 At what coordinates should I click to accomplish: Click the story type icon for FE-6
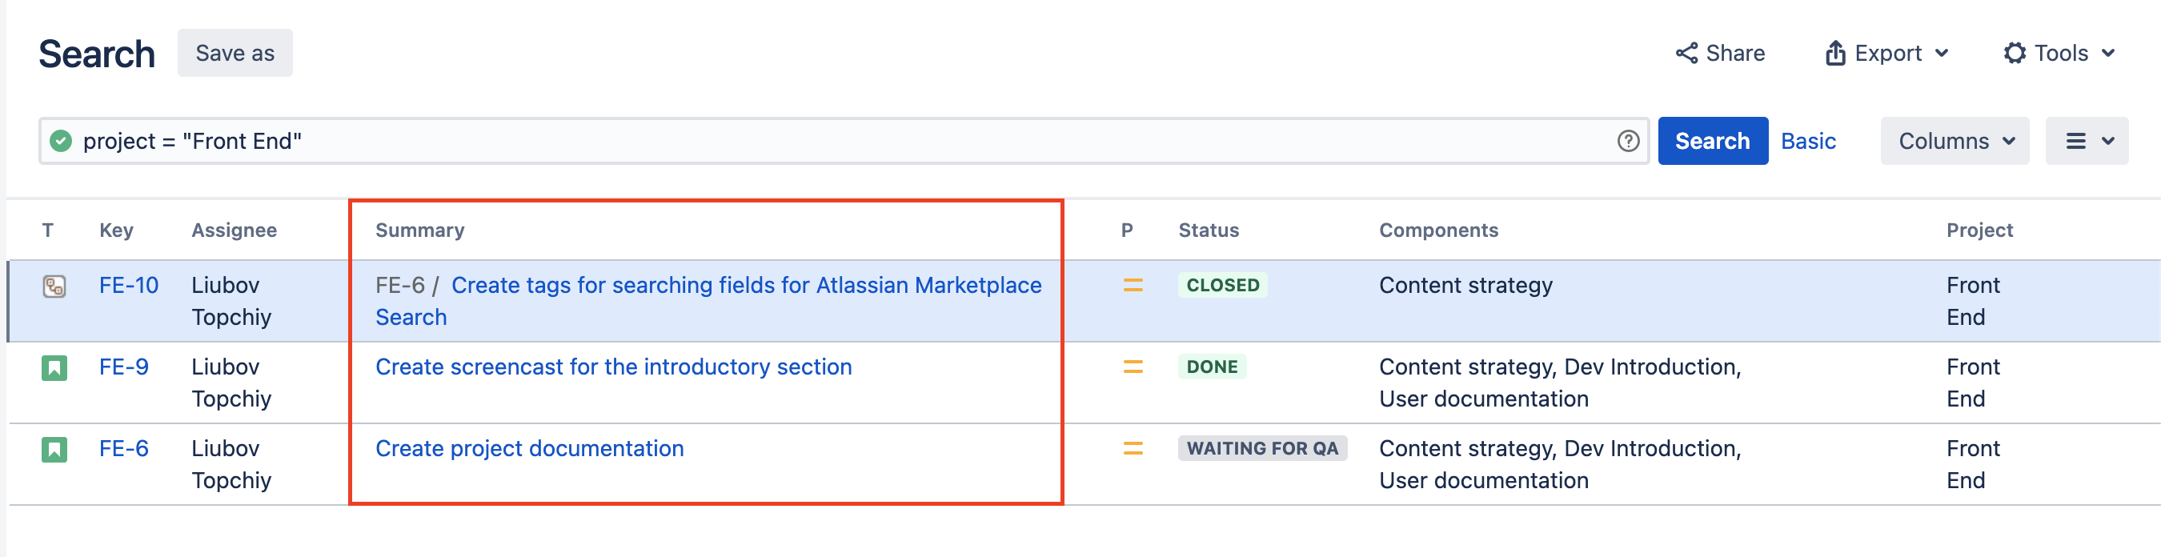(x=54, y=450)
